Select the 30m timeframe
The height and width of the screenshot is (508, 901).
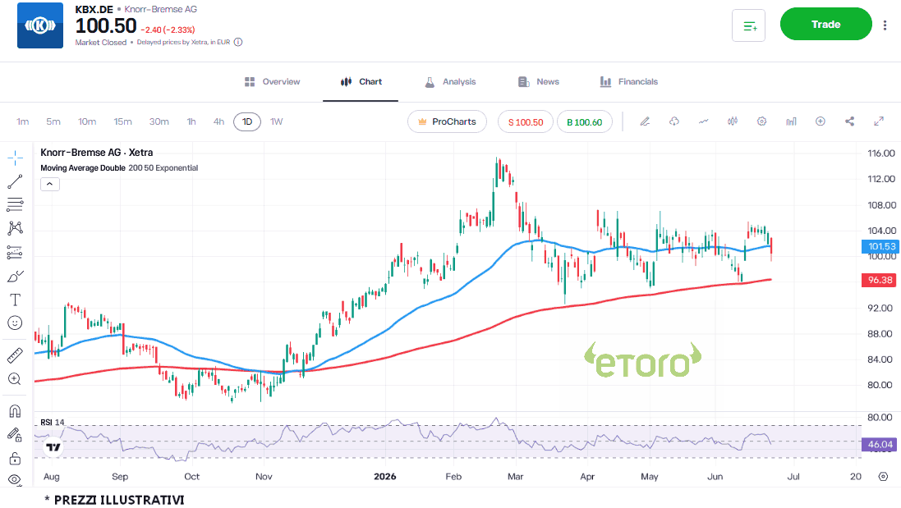pos(159,121)
